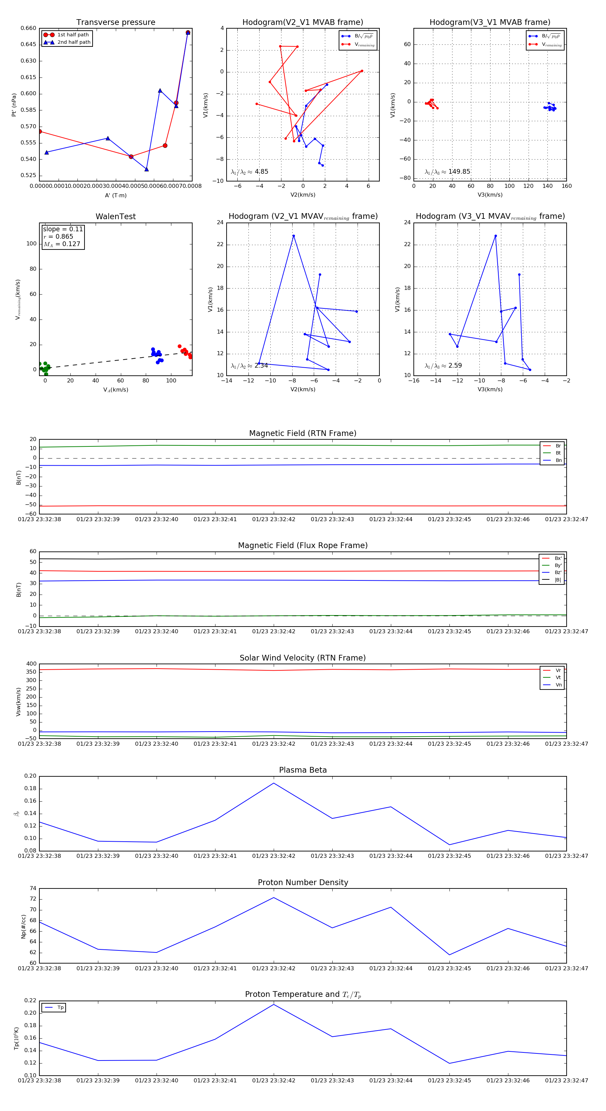Click the V_A(km/s) axis label in WalenTest
606x1111 pixels.
[115, 390]
